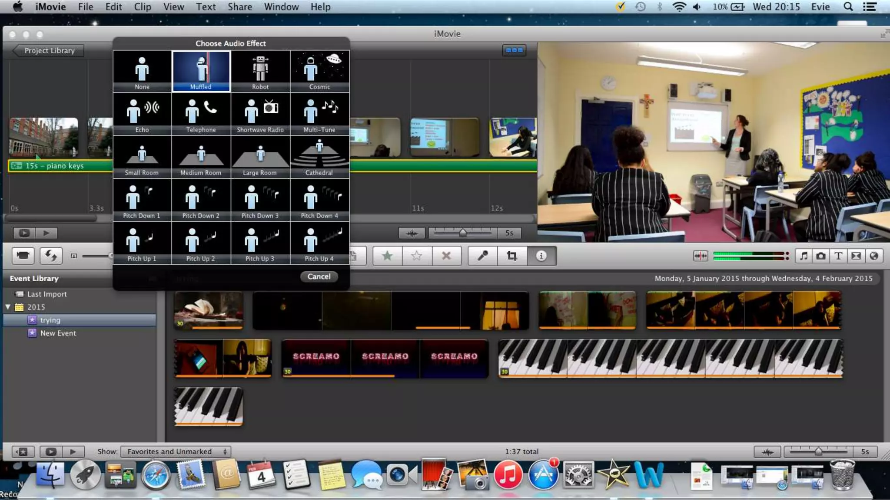The width and height of the screenshot is (890, 500).
Task: Choose the Telephone audio effect
Action: click(201, 114)
